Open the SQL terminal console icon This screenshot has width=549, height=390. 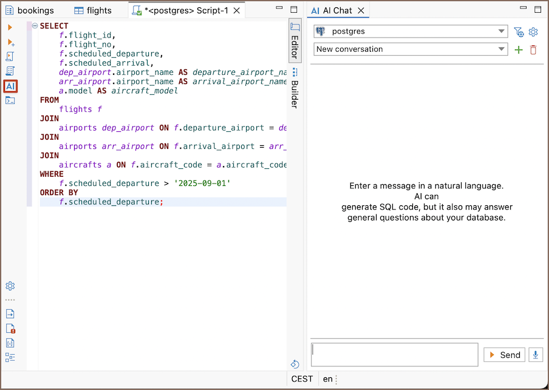click(10, 100)
